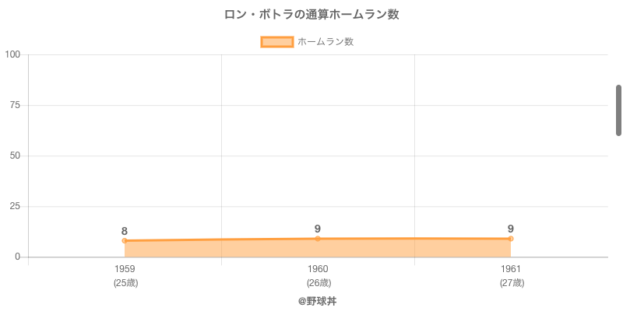Click the 50 y-axis tick label
The height and width of the screenshot is (311, 623).
15,155
